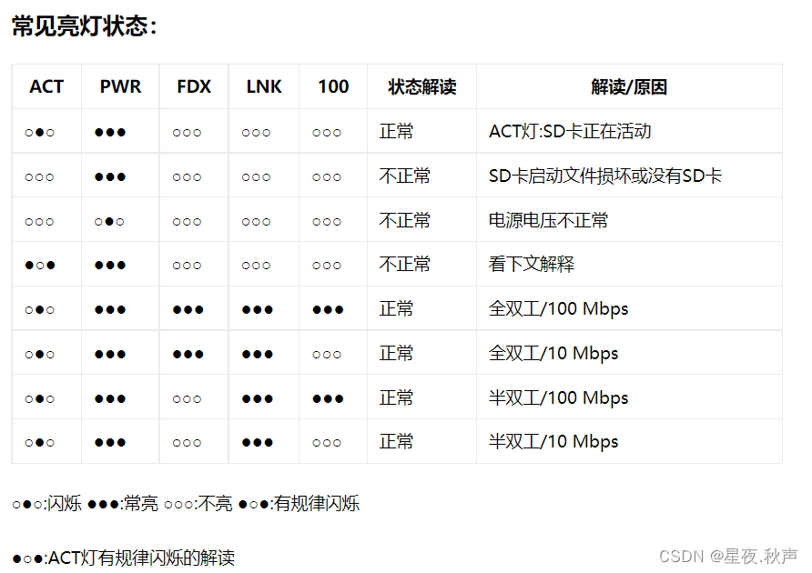Click 不正常 in the 看下文解释 row

click(x=404, y=264)
